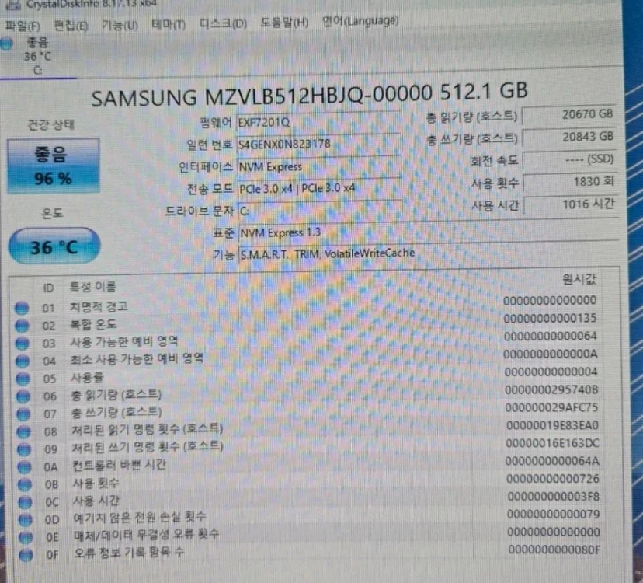
Task: Click the status circle for ID 0B
Action: [25, 484]
